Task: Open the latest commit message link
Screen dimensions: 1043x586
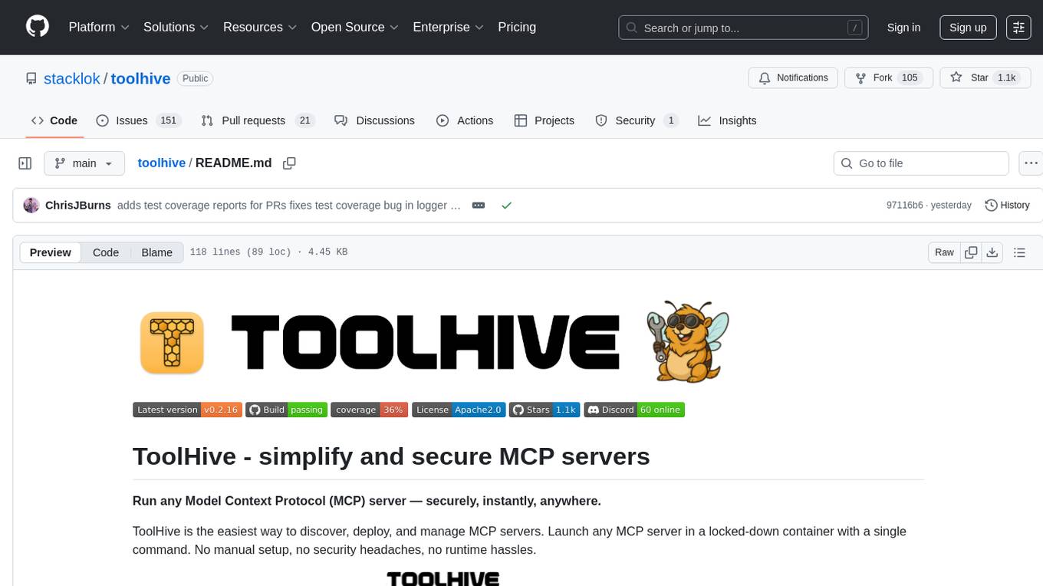Action: pyautogui.click(x=289, y=206)
